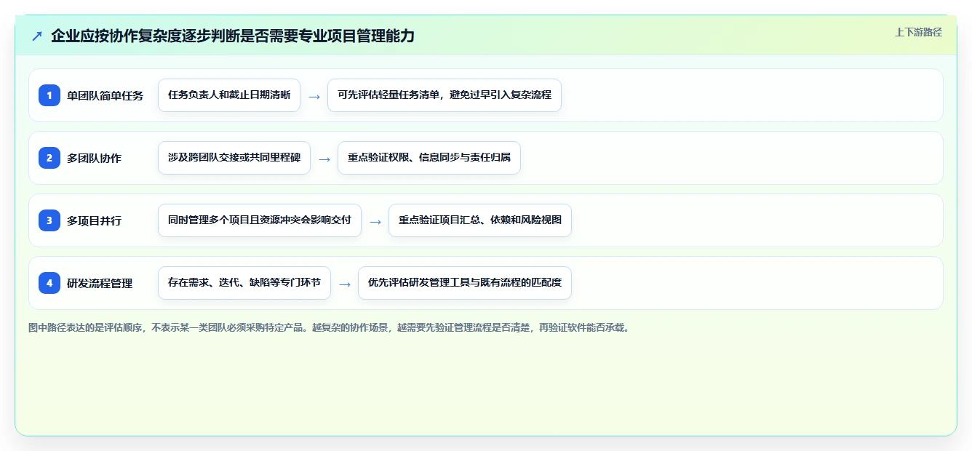Click the 上下游路径 label
The height and width of the screenshot is (451, 972).
[x=918, y=32]
